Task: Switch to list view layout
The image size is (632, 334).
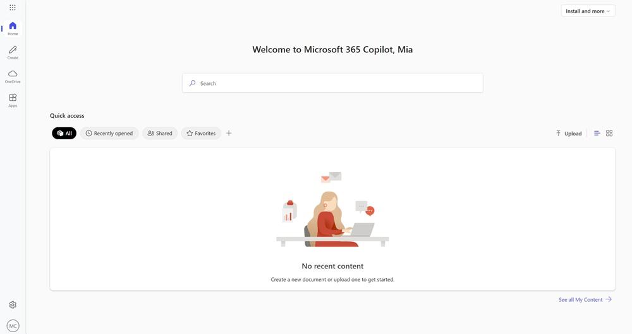Action: [x=597, y=134]
